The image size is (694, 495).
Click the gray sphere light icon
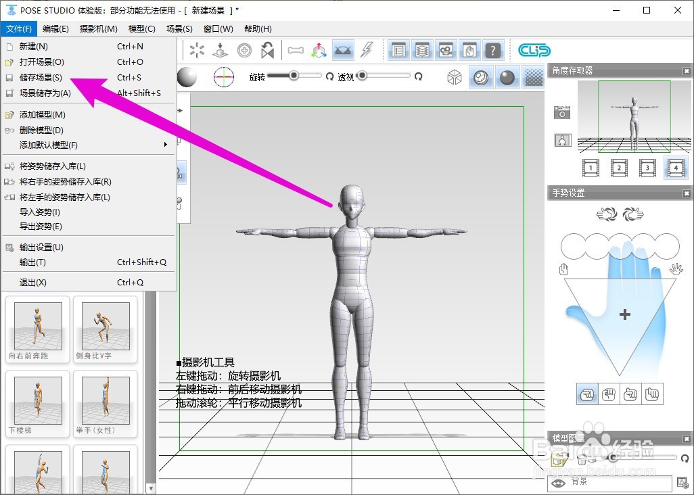click(187, 77)
